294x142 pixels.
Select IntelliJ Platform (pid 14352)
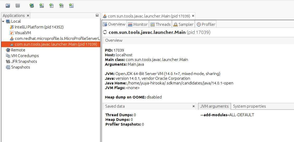tap(39, 27)
